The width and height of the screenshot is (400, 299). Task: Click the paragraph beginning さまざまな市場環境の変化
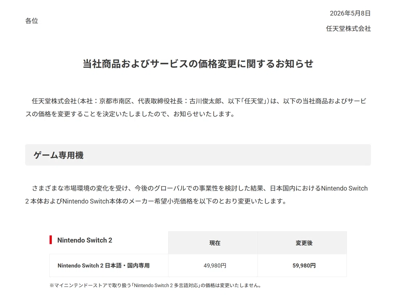tap(196, 195)
